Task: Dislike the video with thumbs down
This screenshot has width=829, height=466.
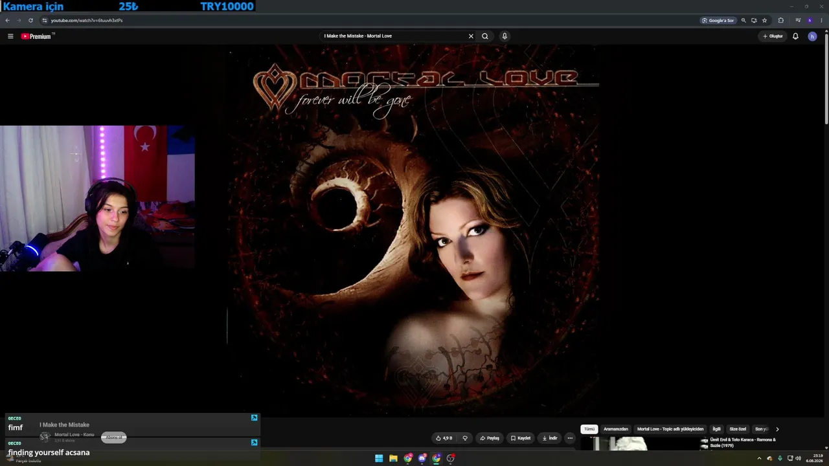Action: click(x=464, y=438)
